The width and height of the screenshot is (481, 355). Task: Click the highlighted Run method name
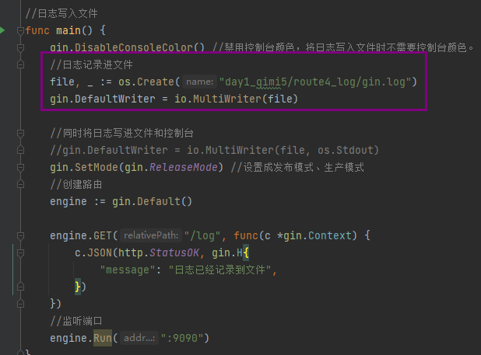coord(104,338)
